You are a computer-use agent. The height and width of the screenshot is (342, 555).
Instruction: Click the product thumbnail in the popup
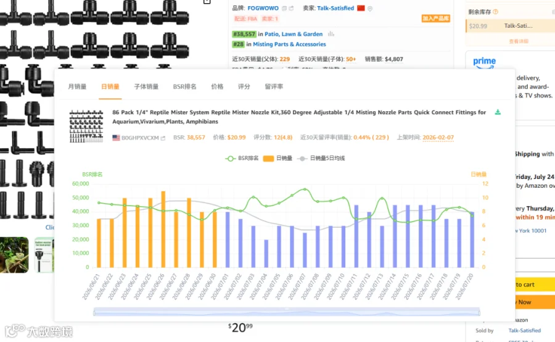pos(86,126)
